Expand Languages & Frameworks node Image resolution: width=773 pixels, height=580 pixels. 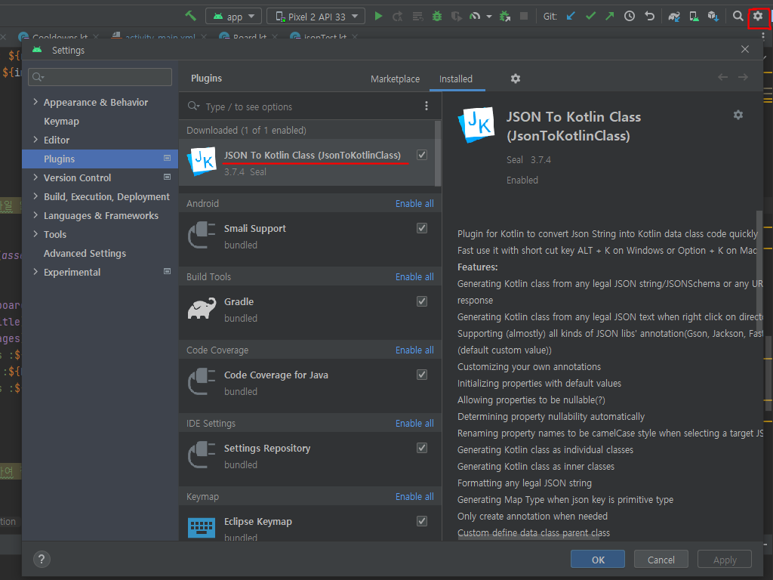(x=35, y=215)
